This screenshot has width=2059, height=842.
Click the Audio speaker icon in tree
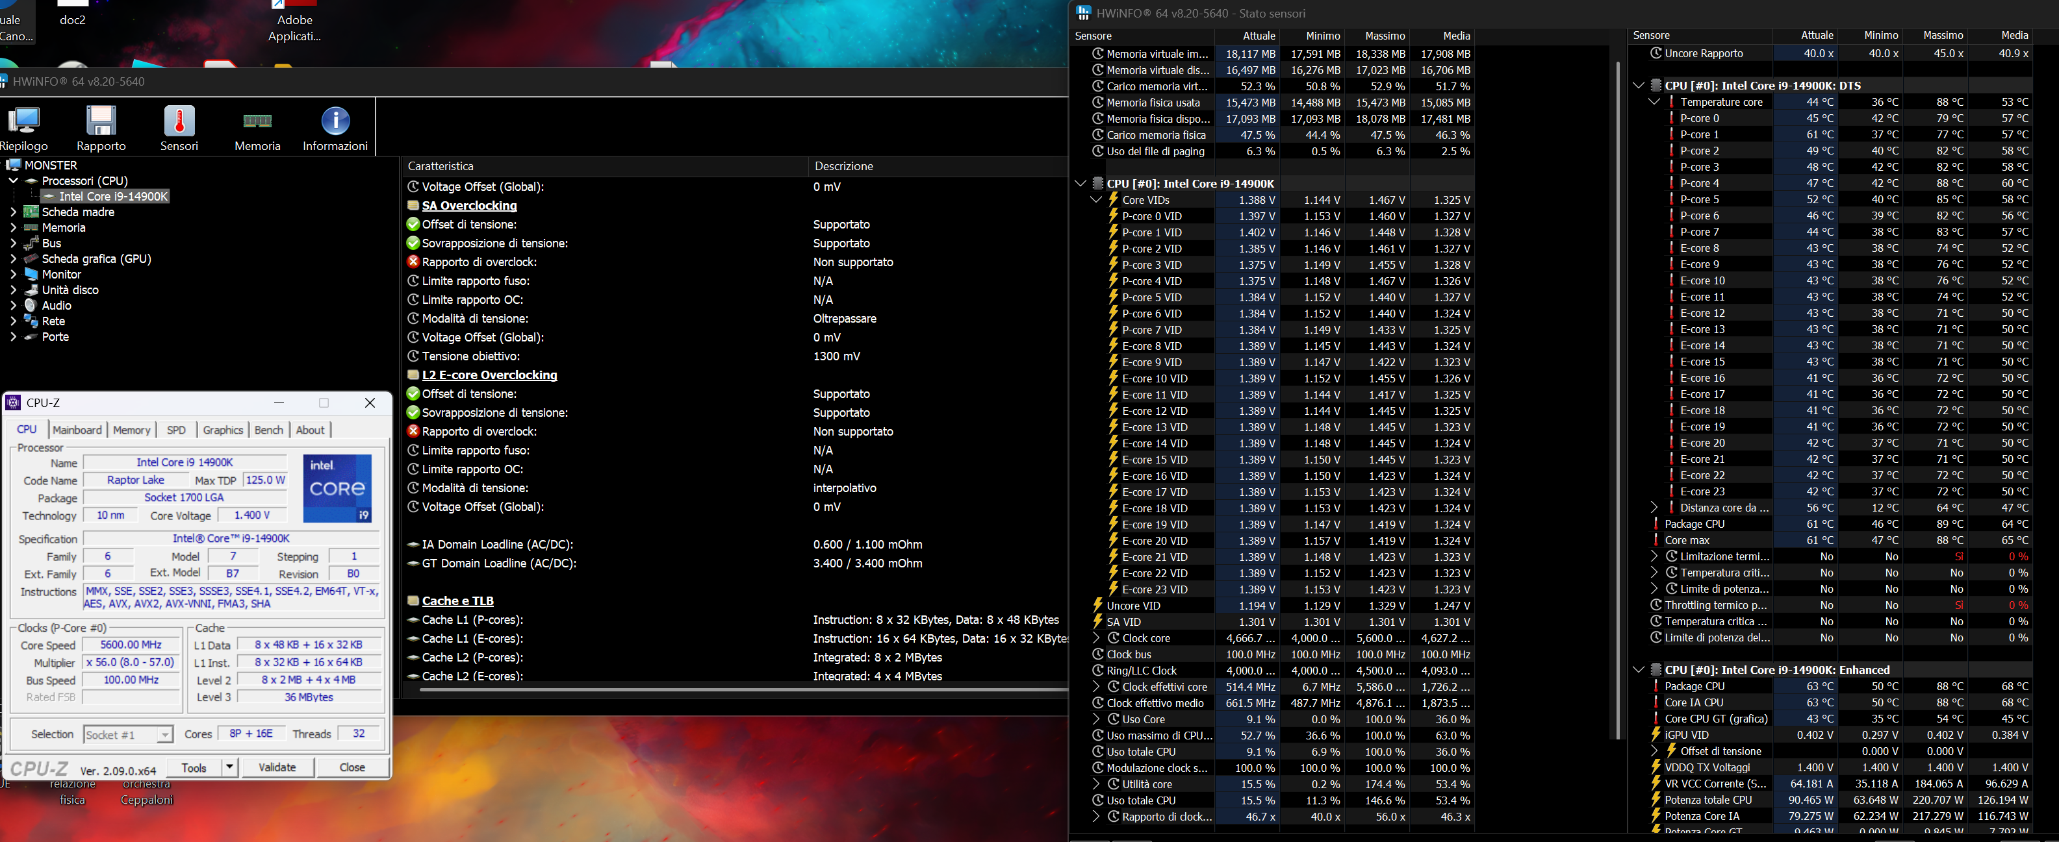[31, 306]
